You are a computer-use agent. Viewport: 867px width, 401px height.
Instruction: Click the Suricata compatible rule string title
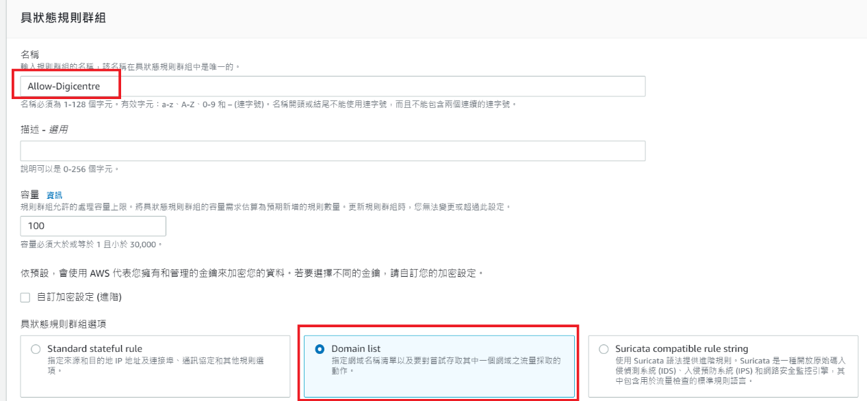coord(682,349)
